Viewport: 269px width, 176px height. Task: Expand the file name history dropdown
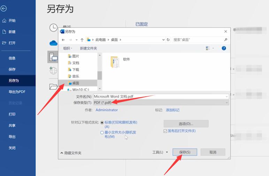226,97
